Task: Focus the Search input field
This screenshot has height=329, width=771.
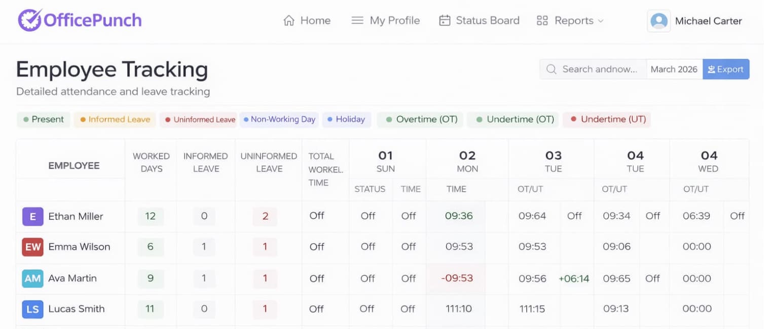Action: 600,69
